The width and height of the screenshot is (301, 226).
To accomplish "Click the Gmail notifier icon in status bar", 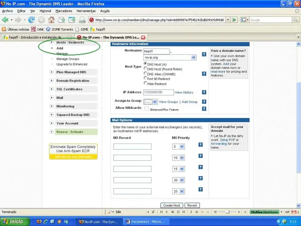I will pyautogui.click(x=294, y=212).
